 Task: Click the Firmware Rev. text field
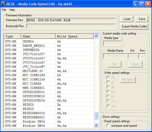click(x=71, y=20)
